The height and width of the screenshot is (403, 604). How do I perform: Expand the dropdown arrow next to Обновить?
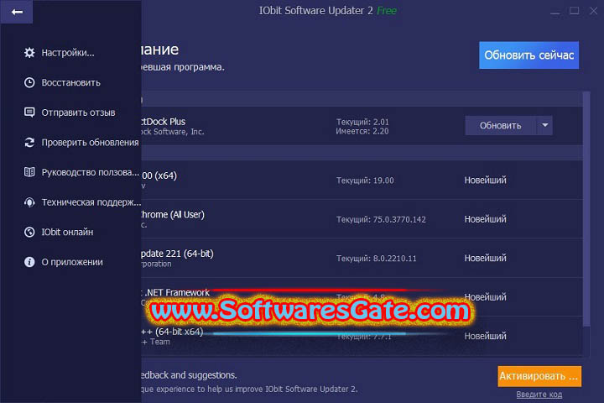point(544,125)
